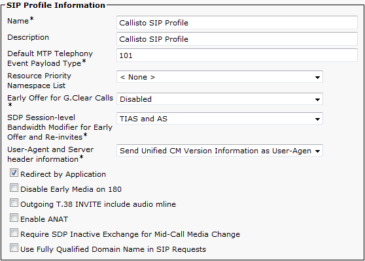Enable the ANAT checkbox
Viewport: 365px width, 261px height.
coord(14,218)
